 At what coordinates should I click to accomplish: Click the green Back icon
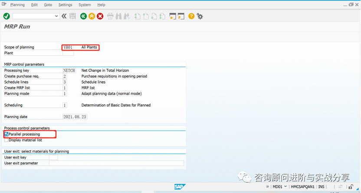(x=83, y=16)
